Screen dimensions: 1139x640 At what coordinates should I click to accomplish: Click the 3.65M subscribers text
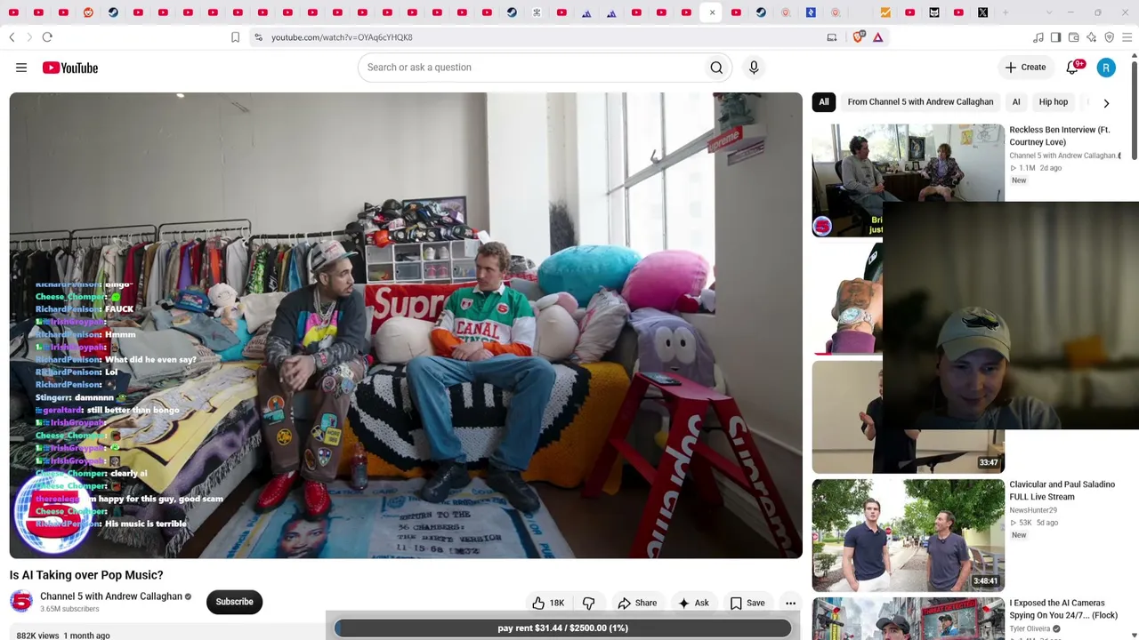coord(69,609)
